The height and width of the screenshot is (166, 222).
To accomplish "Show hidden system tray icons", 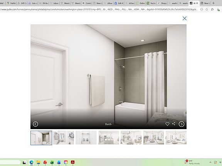I will coord(210,162).
